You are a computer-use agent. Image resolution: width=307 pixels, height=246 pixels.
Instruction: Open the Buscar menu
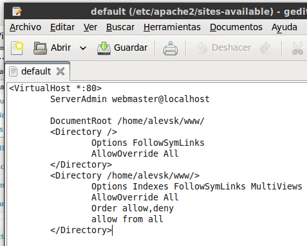pyautogui.click(x=120, y=27)
